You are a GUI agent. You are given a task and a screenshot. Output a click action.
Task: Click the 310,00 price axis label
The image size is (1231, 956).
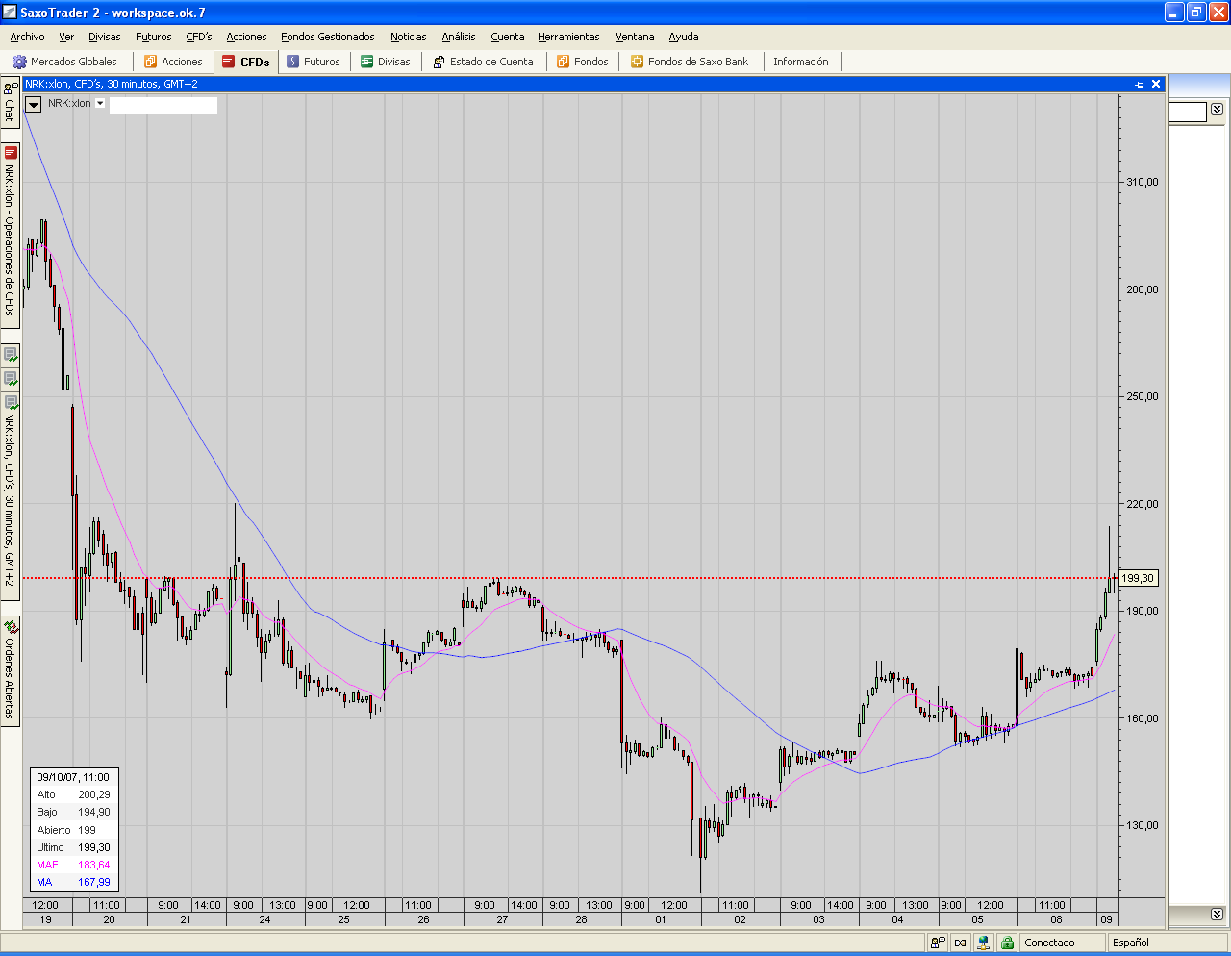coord(1143,182)
